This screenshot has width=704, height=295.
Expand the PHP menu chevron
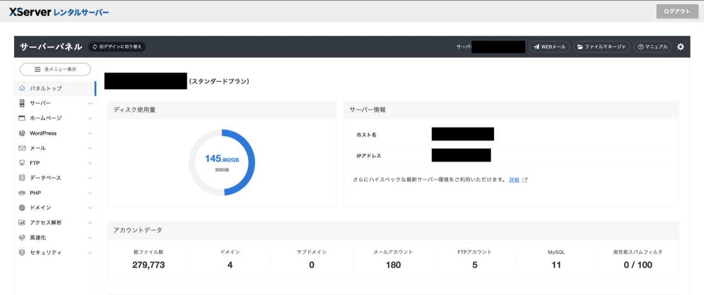90,193
